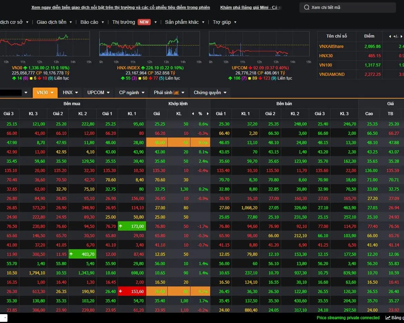
Task: Click the UPCOM index value 92.09
Action: [259, 68]
